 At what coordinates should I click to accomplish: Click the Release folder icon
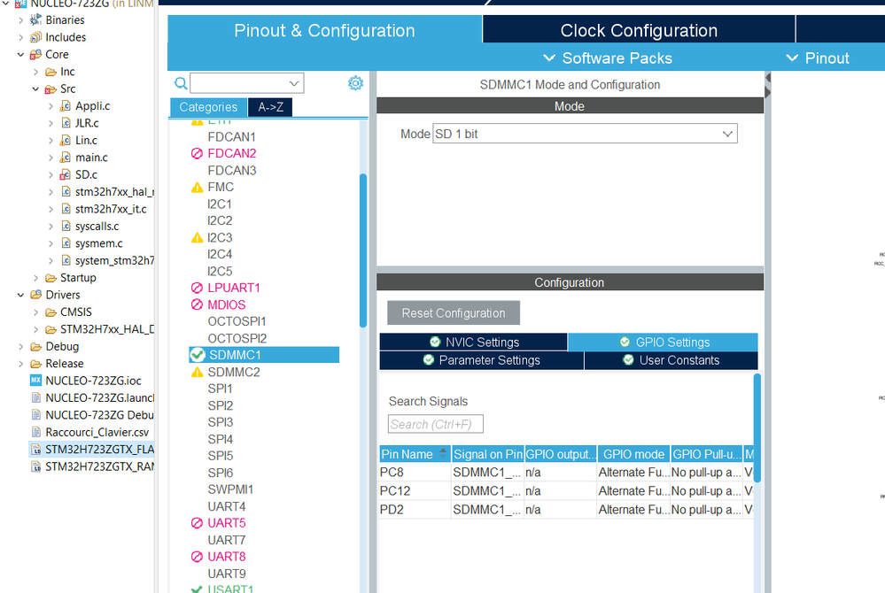(36, 364)
